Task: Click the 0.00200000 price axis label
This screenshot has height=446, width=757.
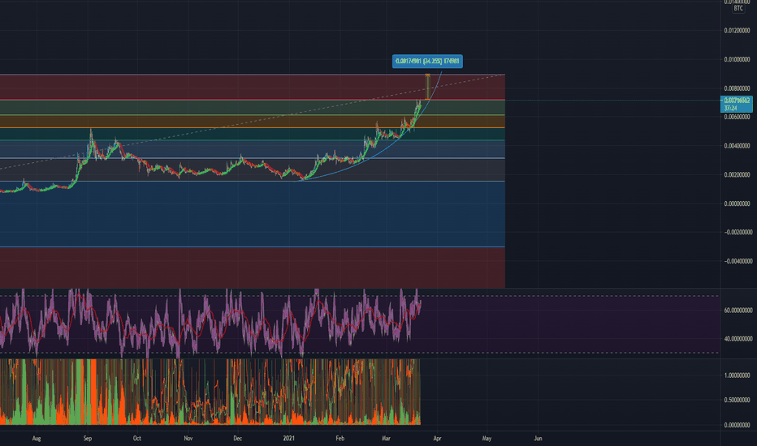Action: click(x=737, y=174)
